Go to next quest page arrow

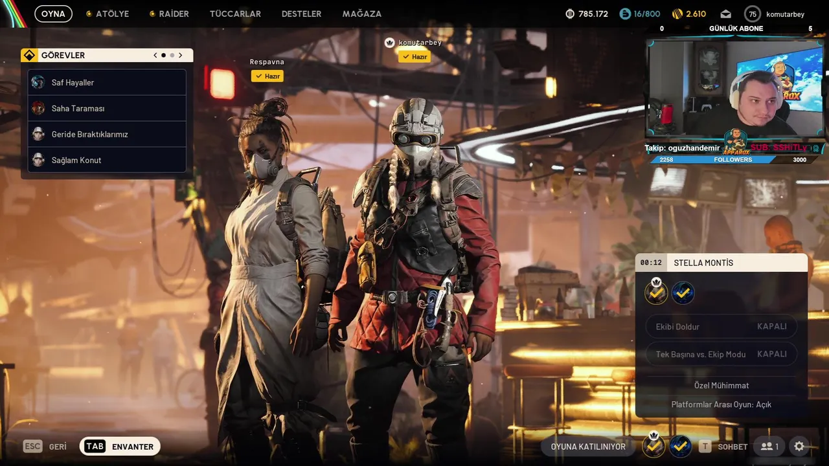[x=181, y=55]
